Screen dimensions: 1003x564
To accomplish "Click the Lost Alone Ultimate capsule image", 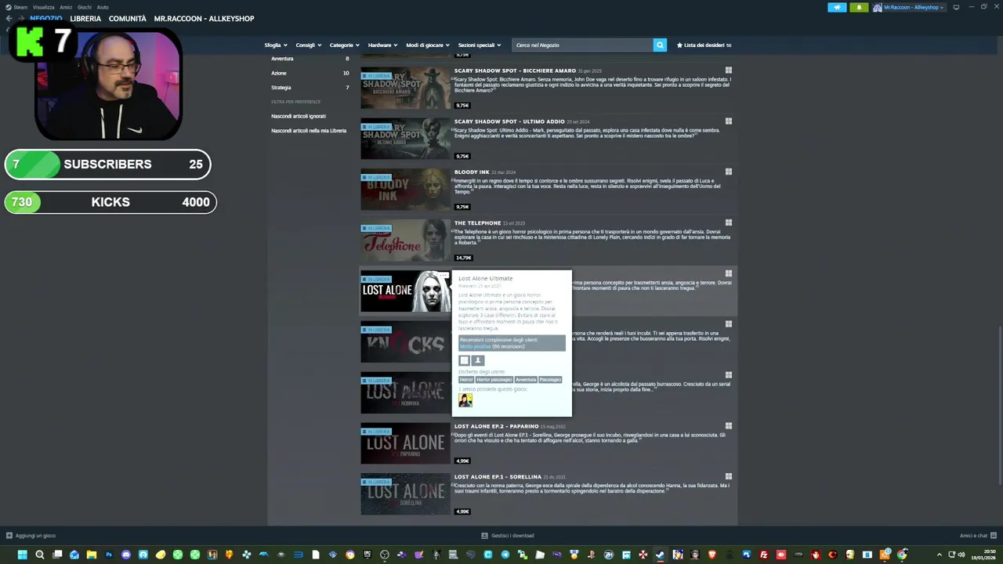I will 406,291.
